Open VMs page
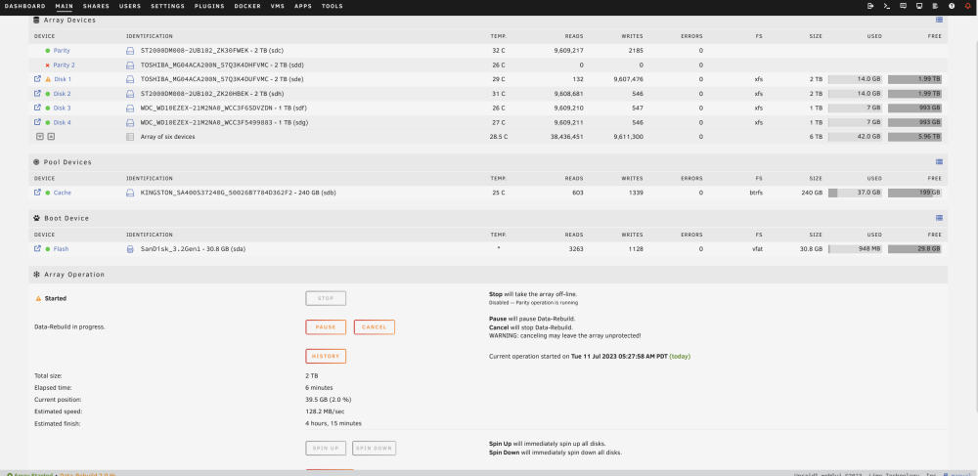Image resolution: width=978 pixels, height=476 pixels. (278, 6)
